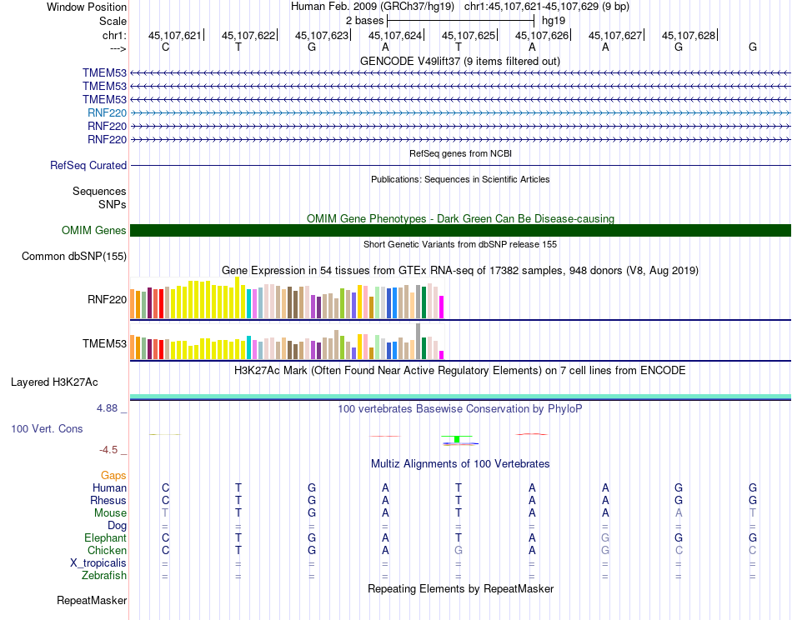Click the topmost TMEM53 transcript label

click(x=104, y=72)
